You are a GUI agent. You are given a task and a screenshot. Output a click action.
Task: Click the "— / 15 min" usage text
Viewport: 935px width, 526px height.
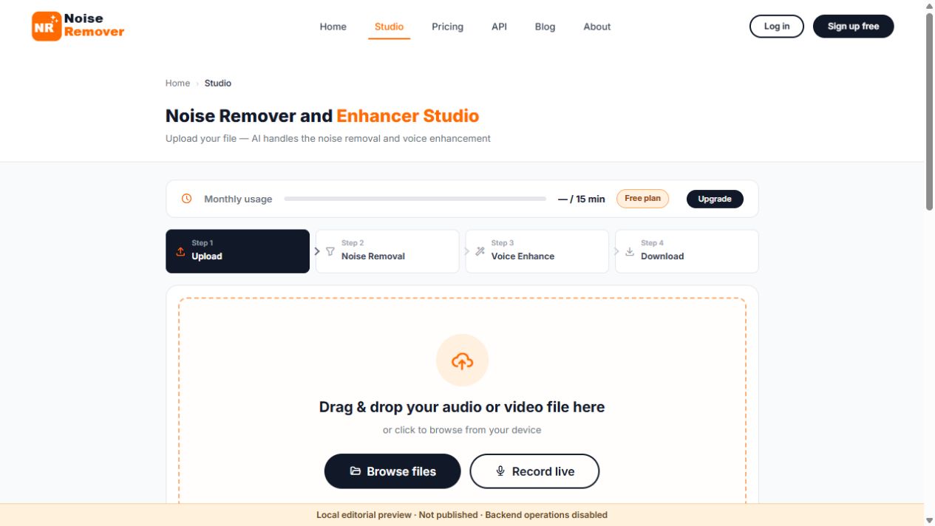[582, 199]
